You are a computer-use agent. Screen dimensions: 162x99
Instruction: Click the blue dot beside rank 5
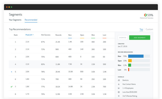11,72
